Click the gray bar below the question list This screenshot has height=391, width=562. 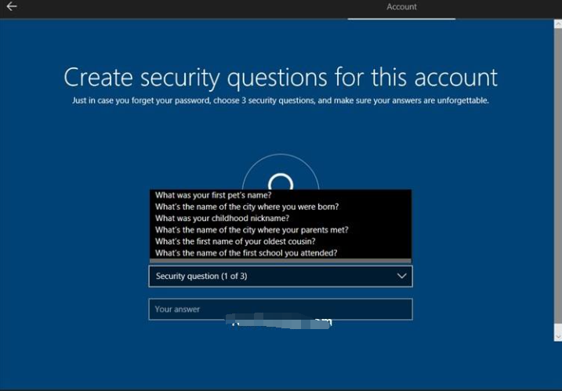pos(280,261)
